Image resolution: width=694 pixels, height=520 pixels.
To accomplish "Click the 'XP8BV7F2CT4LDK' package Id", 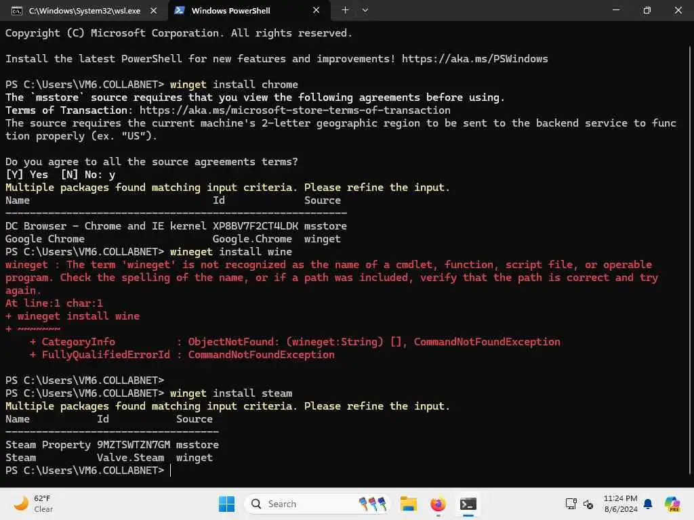I will pyautogui.click(x=256, y=226).
